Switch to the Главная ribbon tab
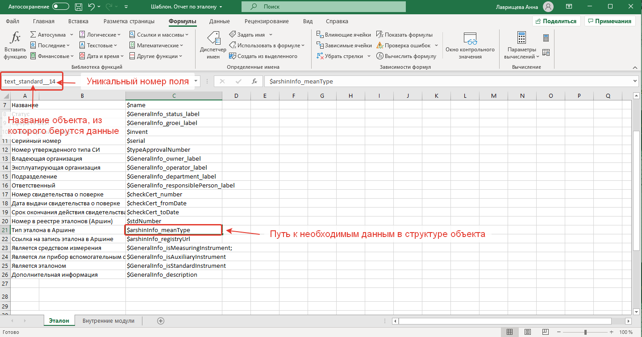Image resolution: width=642 pixels, height=337 pixels. (x=44, y=21)
